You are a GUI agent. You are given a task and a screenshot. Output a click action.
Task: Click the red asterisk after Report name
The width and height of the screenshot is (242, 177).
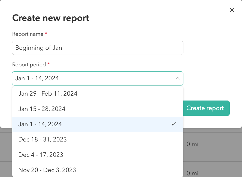(46, 34)
